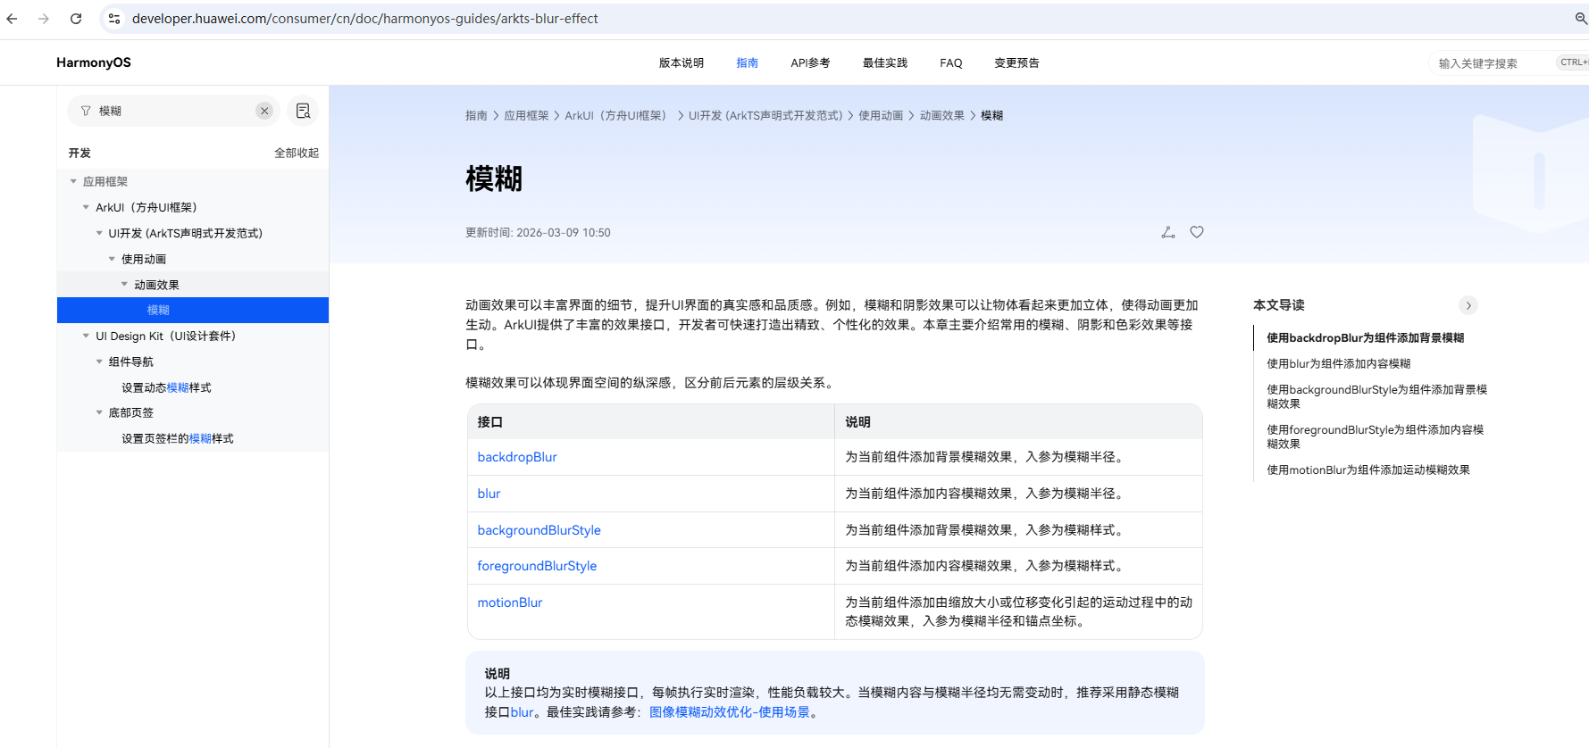Clear the sidebar filter text
1589x748 pixels.
[264, 111]
